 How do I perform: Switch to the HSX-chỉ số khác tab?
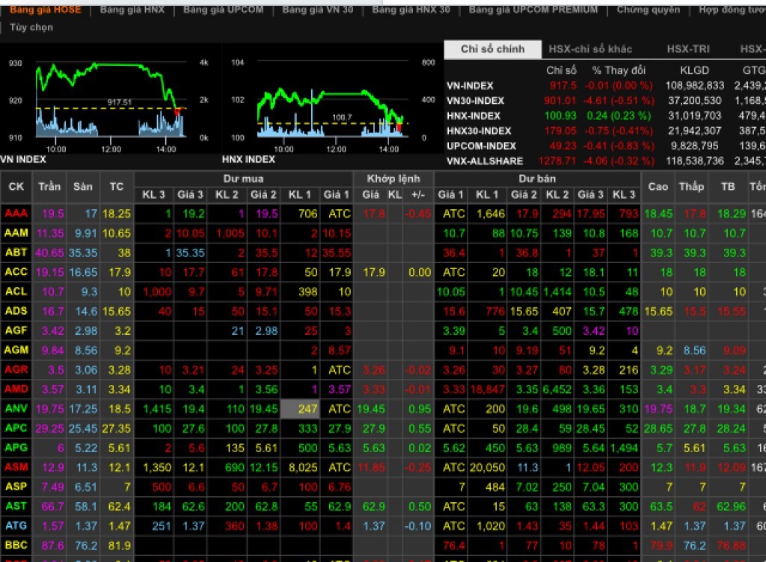590,49
